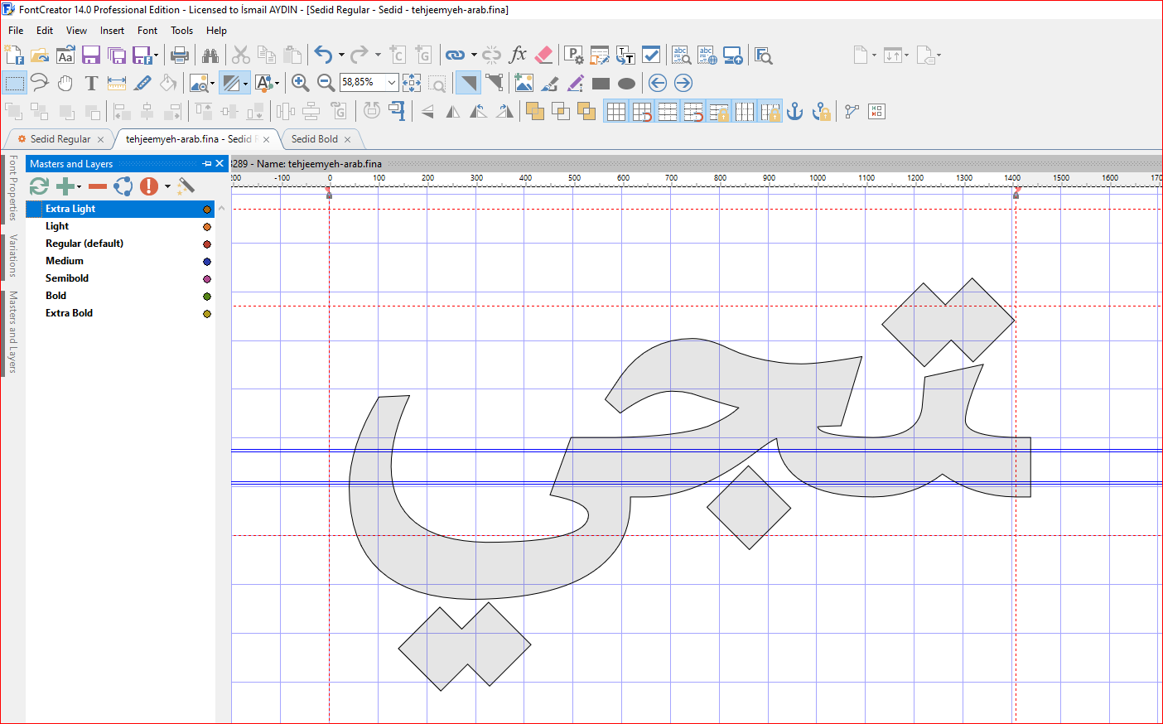Open the Insert menu
The height and width of the screenshot is (724, 1163).
click(112, 31)
